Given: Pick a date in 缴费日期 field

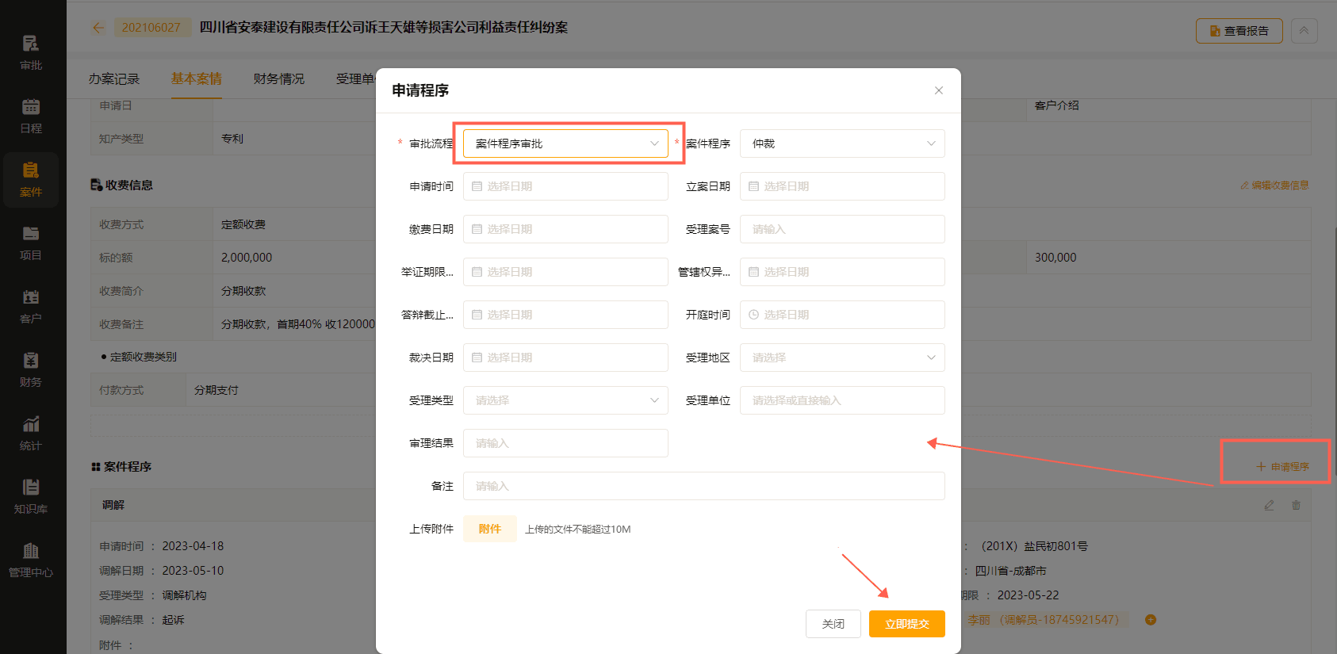Looking at the screenshot, I should [565, 229].
